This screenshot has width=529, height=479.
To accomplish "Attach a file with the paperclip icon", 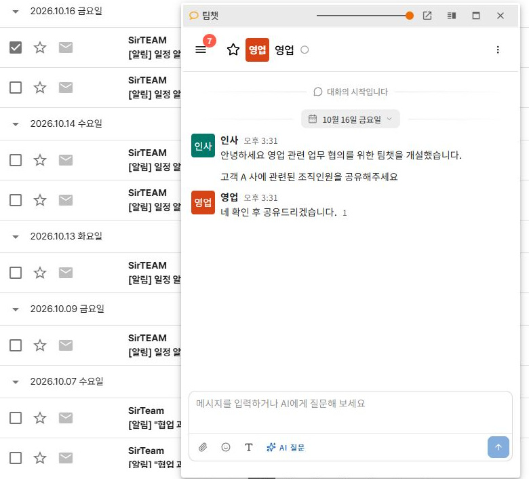I will pyautogui.click(x=203, y=447).
